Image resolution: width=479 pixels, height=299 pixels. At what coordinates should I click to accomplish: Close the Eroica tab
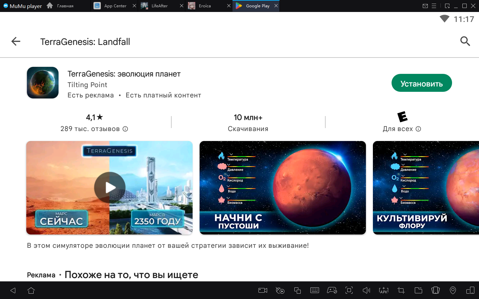point(229,6)
